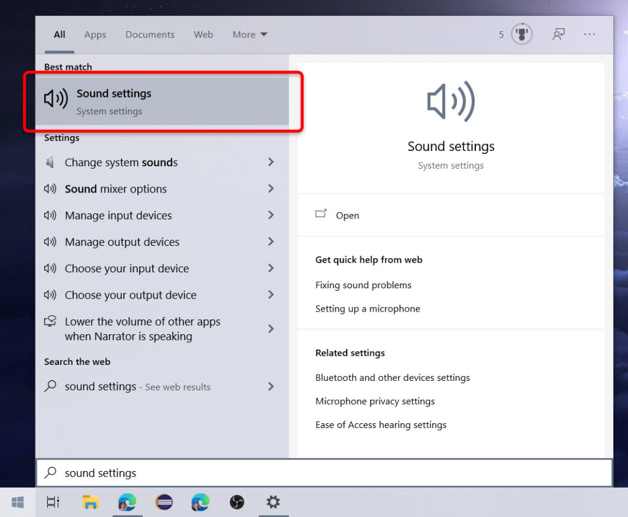Open second Edge icon on taskbar
The image size is (628, 517).
(201, 502)
